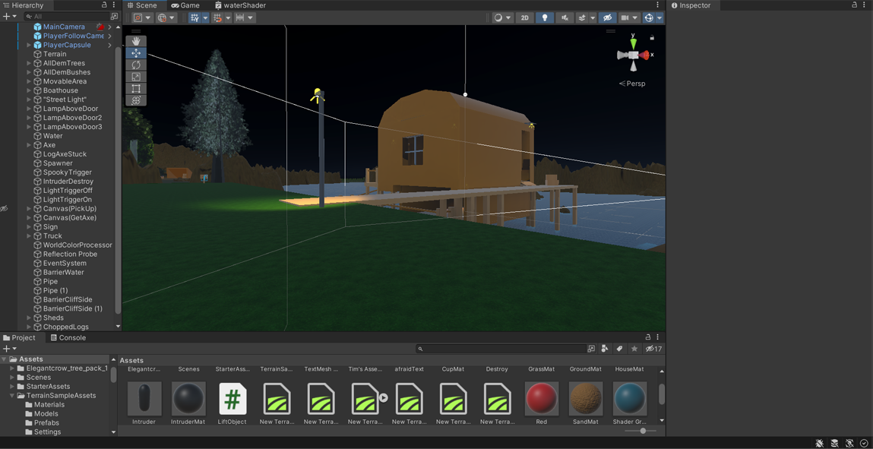The image size is (873, 449).
Task: Open the gizmos dropdown arrow
Action: pos(659,17)
